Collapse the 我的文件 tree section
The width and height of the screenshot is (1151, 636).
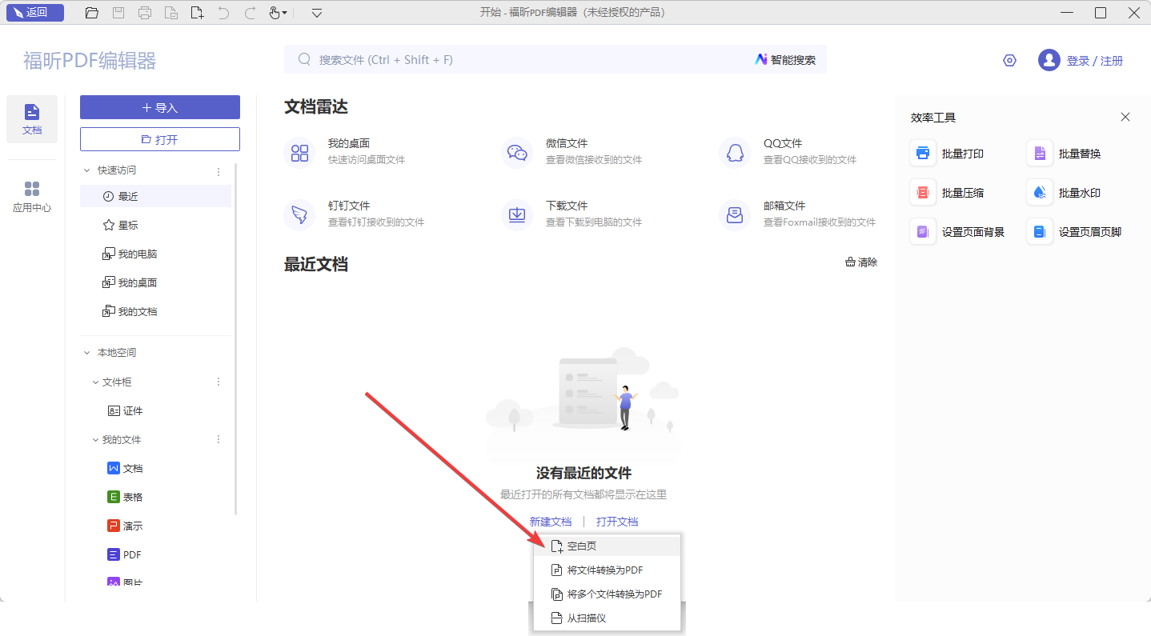click(x=95, y=438)
